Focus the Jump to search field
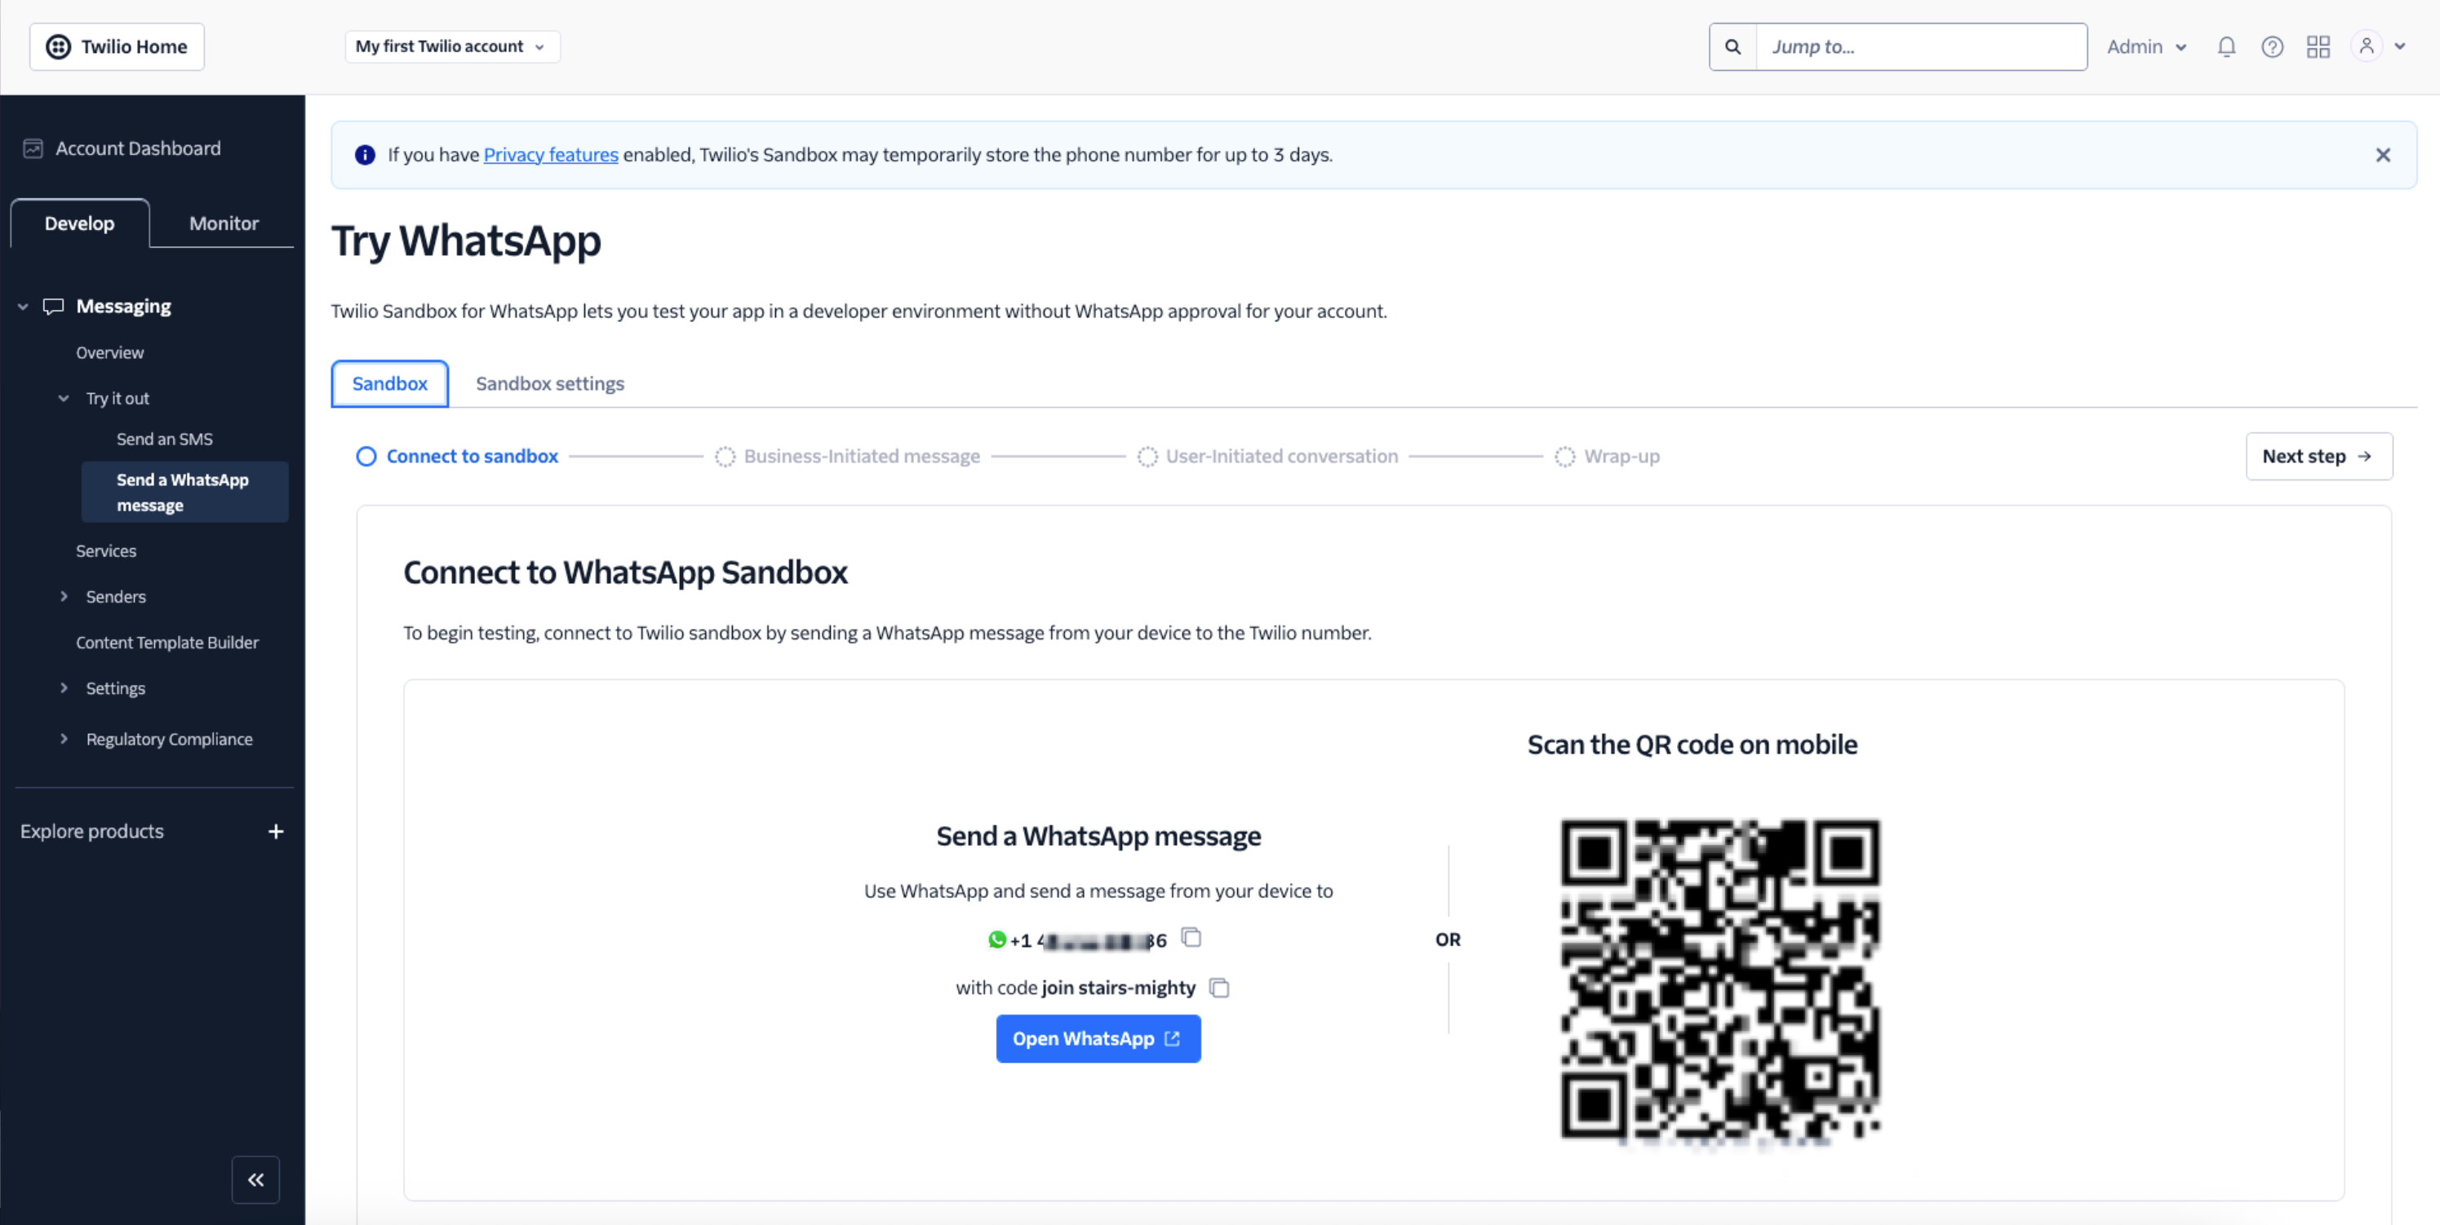This screenshot has width=2440, height=1225. (1921, 46)
